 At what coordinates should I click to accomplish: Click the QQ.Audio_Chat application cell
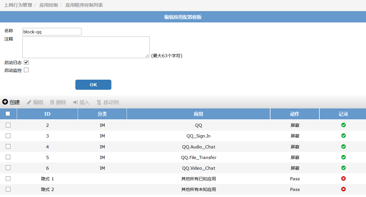tap(199, 147)
